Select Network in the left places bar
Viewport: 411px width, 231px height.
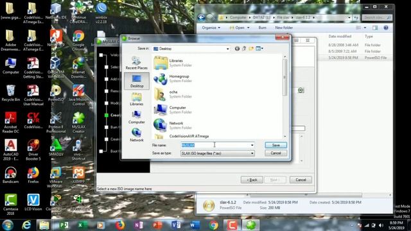pyautogui.click(x=136, y=135)
